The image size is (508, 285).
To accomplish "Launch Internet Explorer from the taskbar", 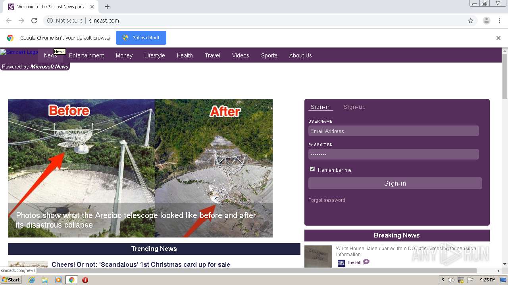I will [x=31, y=280].
